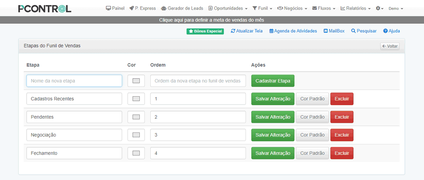Open color picker for Fechamento

click(136, 153)
